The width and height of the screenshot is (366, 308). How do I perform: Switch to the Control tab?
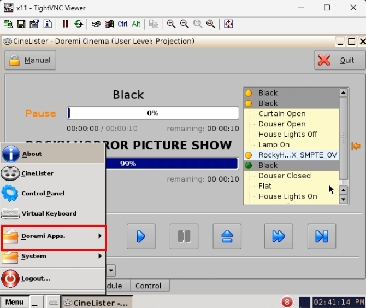(148, 286)
